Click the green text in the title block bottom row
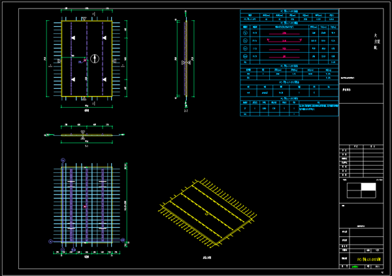The height and width of the screenshot is (276, 392). point(355,267)
